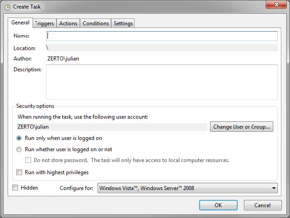
Task: Click the Name label
Action: tap(21, 36)
